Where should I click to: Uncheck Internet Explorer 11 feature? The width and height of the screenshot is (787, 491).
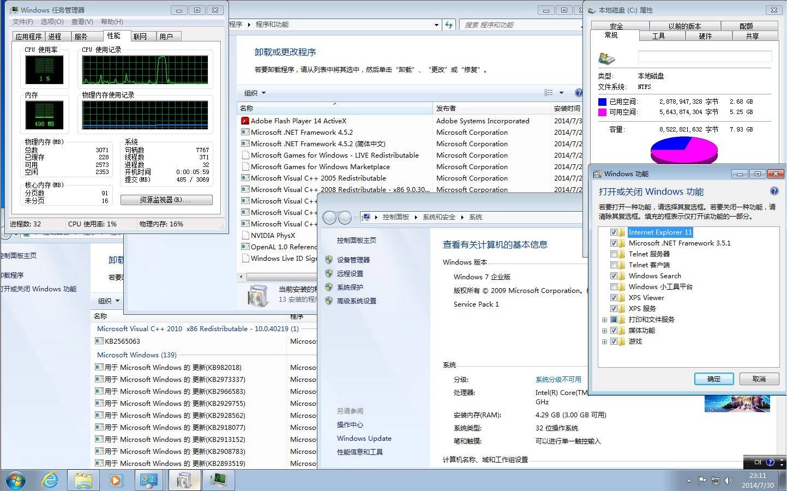coord(614,232)
